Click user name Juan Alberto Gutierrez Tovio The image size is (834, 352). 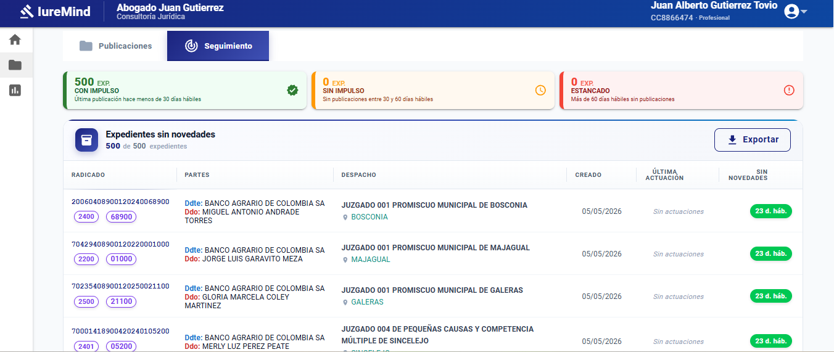(714, 6)
